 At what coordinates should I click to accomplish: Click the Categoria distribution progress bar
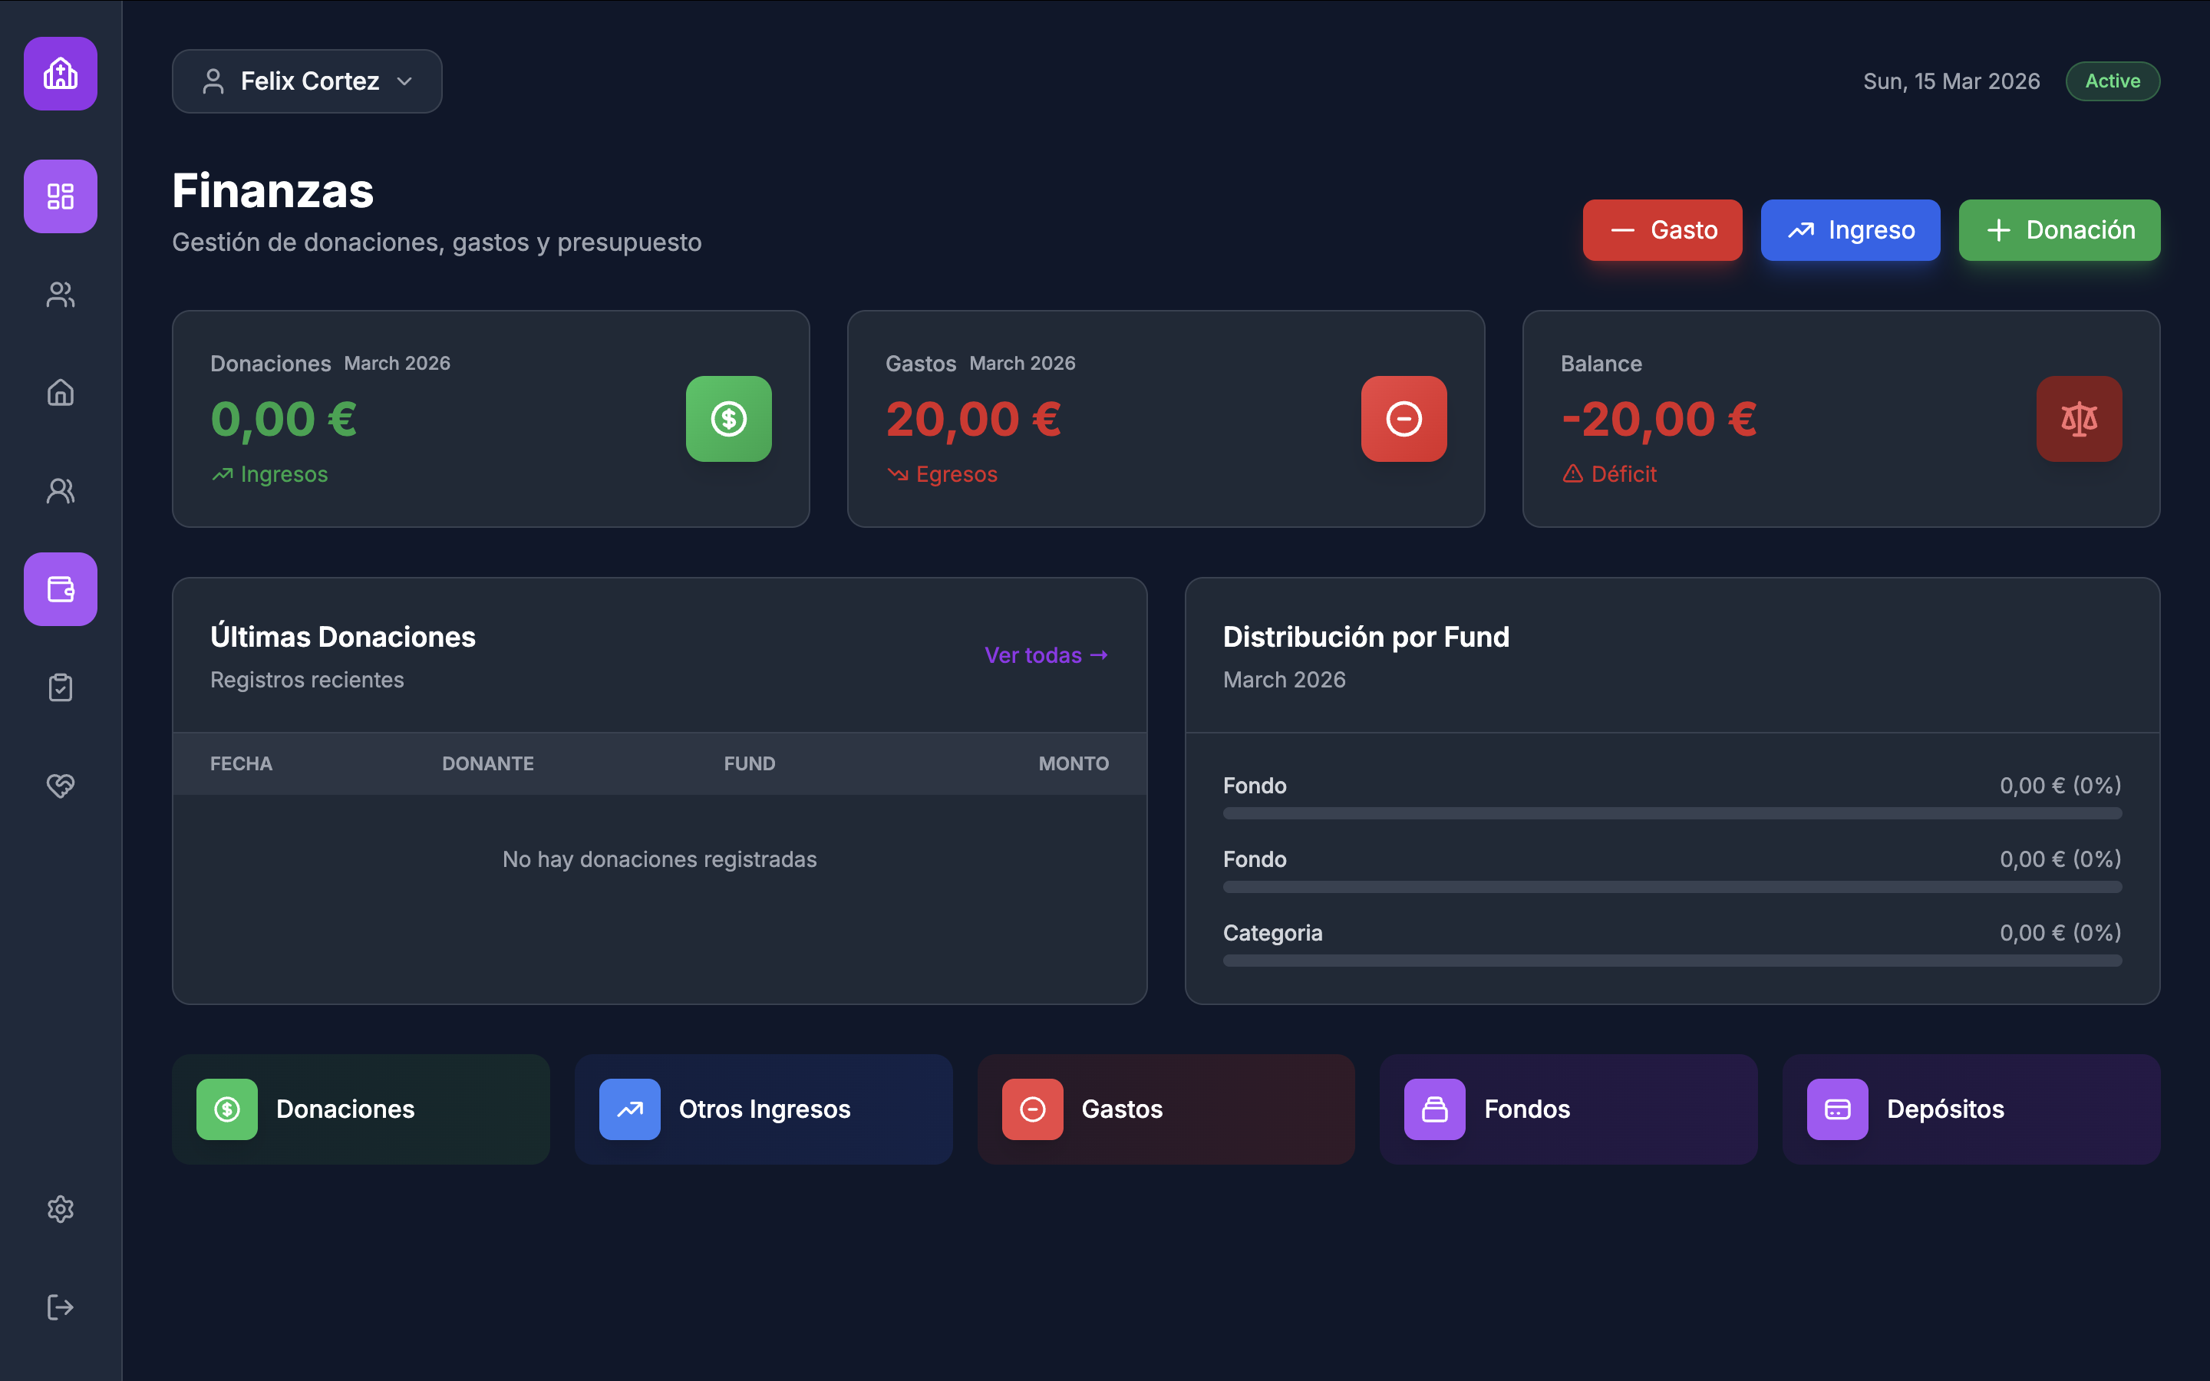click(1671, 960)
